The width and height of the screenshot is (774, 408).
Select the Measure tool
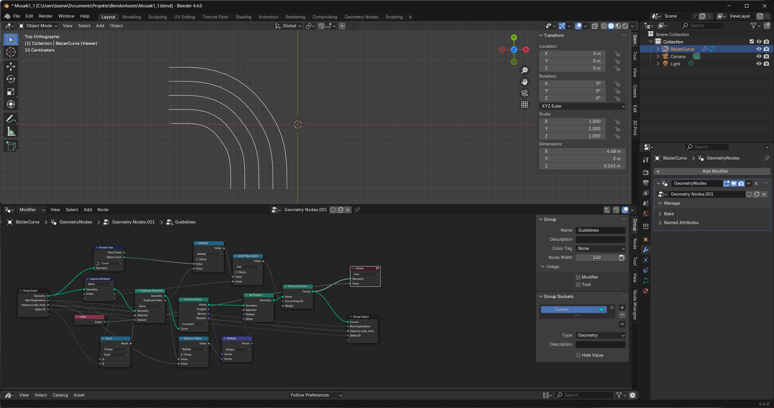tap(11, 131)
